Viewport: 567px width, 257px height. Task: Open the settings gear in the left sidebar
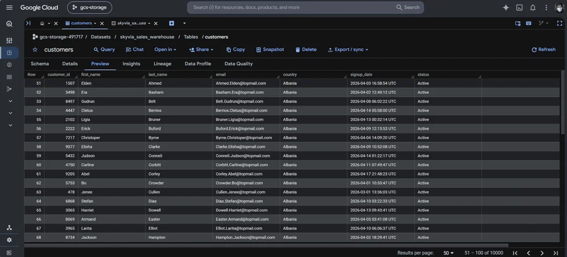[x=9, y=240]
